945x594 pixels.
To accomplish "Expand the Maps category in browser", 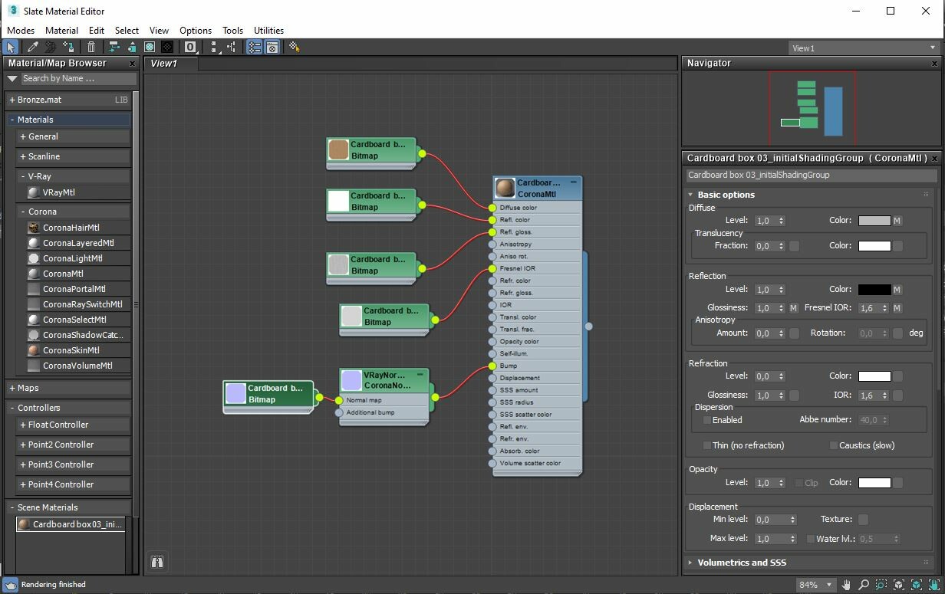I will point(28,388).
